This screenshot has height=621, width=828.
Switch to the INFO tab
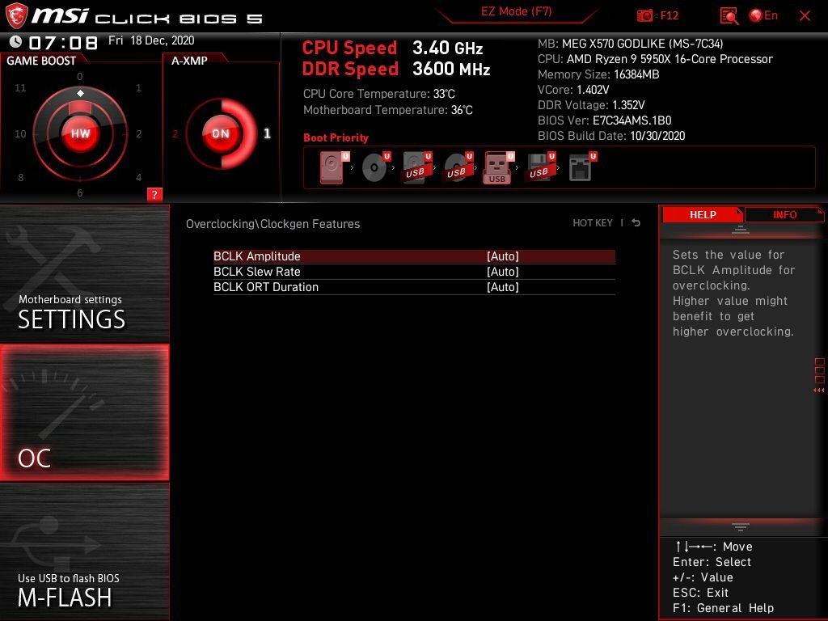click(x=784, y=214)
